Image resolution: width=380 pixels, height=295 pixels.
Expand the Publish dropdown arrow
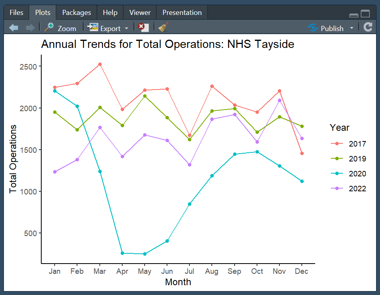point(351,28)
